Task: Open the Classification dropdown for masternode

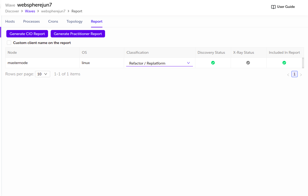Action: pyautogui.click(x=159, y=63)
